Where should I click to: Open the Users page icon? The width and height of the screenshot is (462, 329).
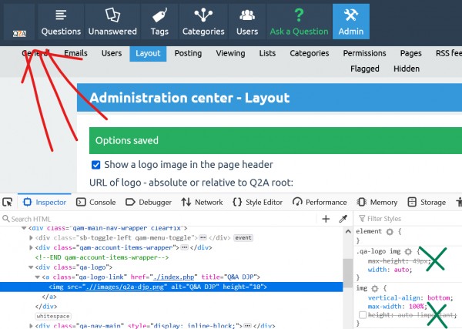point(247,15)
